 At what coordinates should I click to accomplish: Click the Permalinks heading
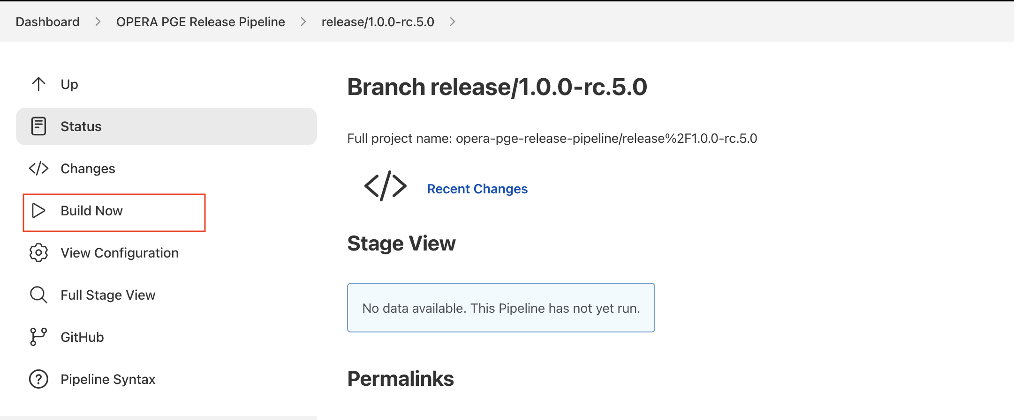(401, 379)
